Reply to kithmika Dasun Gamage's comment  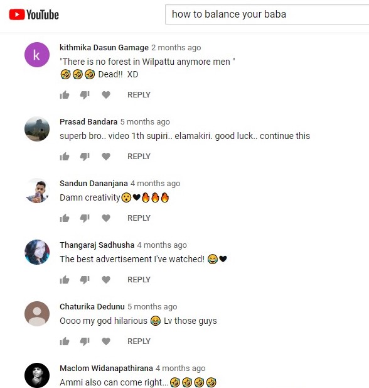point(139,95)
